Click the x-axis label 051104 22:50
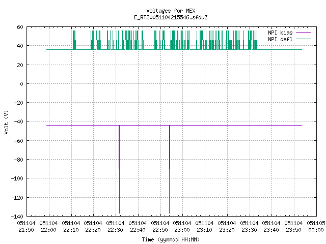326x244 pixels. coord(160,227)
